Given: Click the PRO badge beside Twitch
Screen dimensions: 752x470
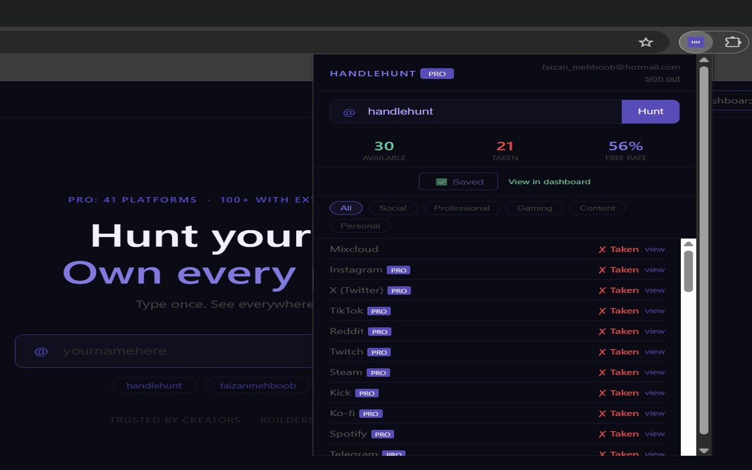Looking at the screenshot, I should [379, 352].
